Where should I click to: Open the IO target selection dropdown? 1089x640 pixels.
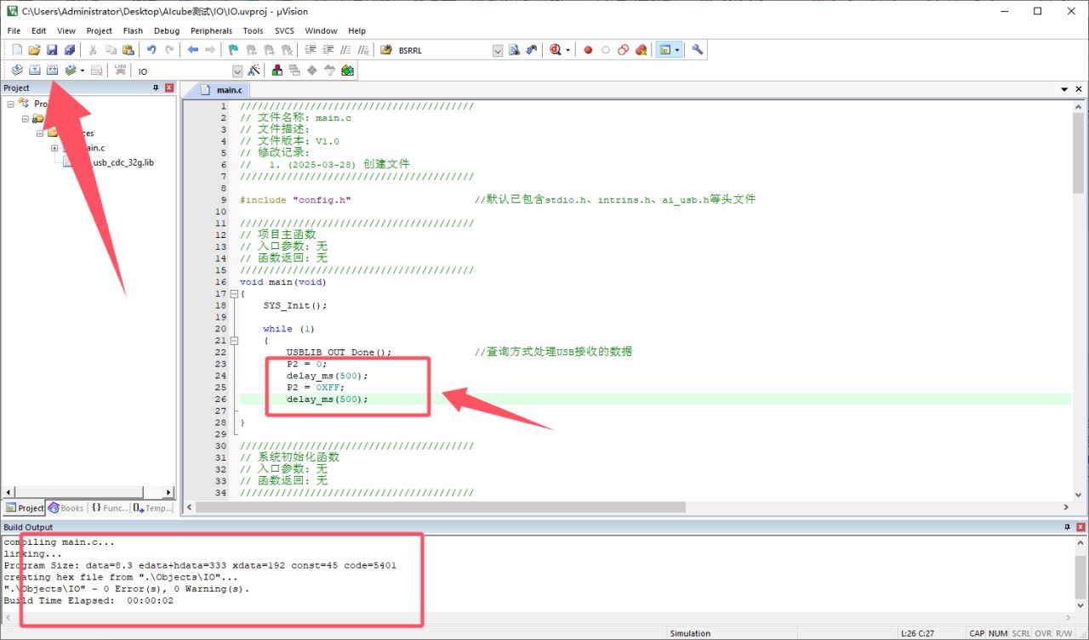click(237, 71)
